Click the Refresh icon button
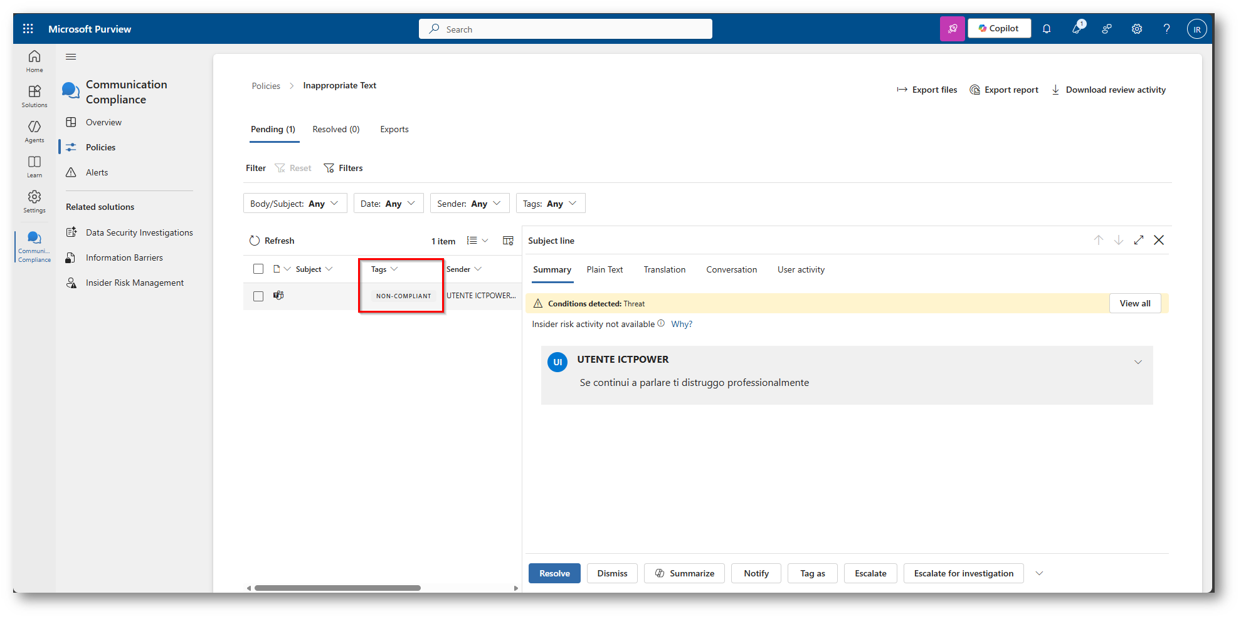1241x619 pixels. point(255,241)
